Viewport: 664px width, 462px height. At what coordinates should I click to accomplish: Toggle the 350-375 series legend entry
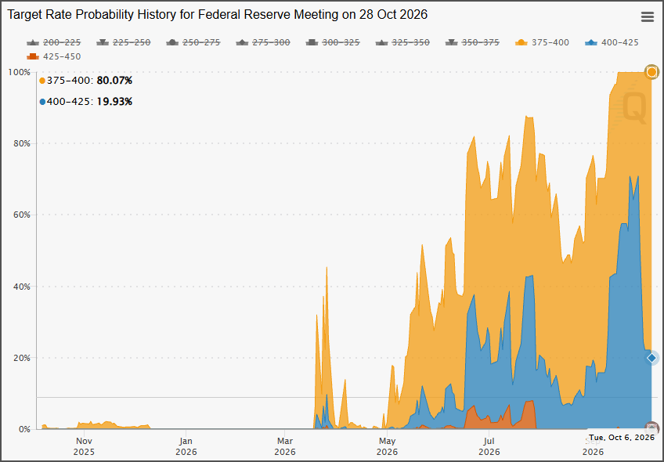click(x=473, y=42)
